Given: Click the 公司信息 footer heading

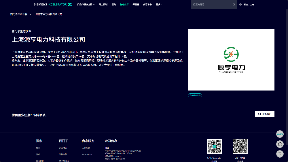Looking at the screenshot, I should [111, 141].
